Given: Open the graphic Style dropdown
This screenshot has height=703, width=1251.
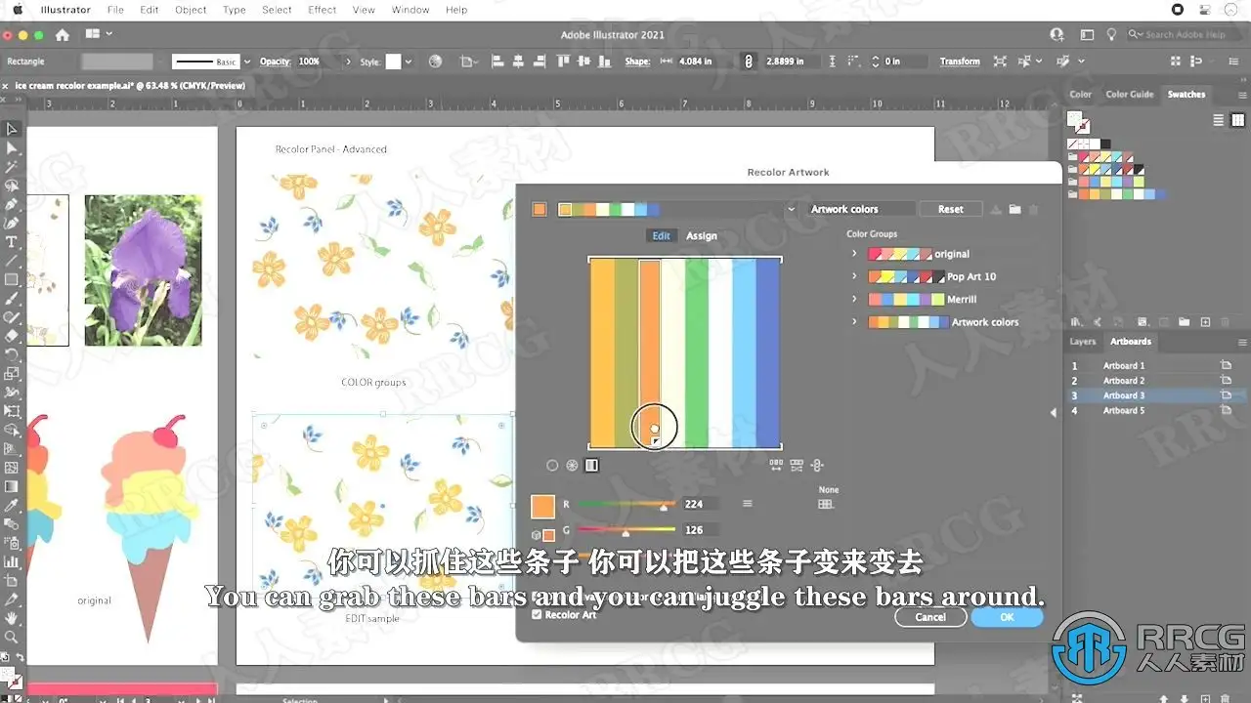Looking at the screenshot, I should (x=408, y=62).
